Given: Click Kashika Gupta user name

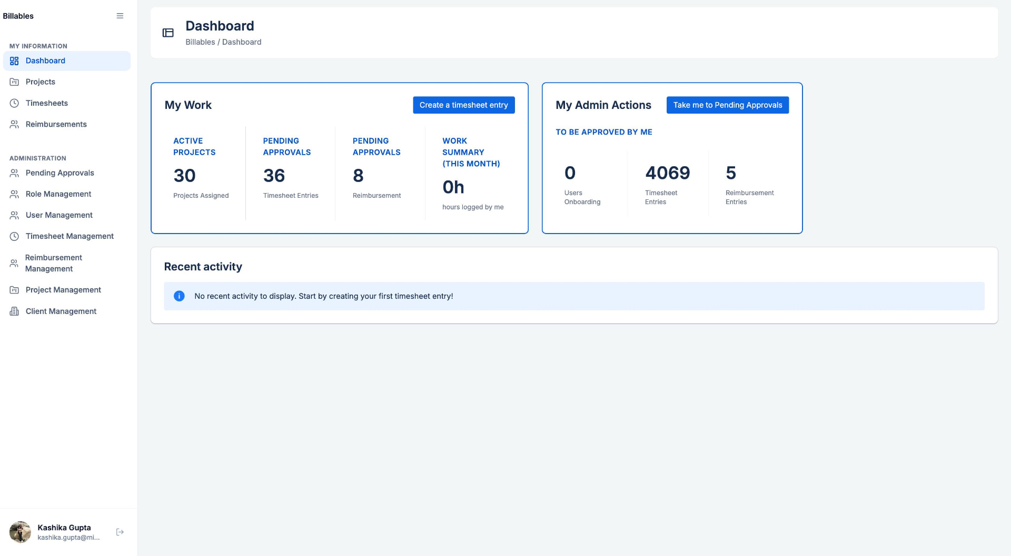Looking at the screenshot, I should pos(64,528).
